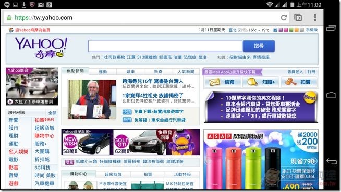Click the 臺北 city weather link
The height and width of the screenshot is (192, 341).
(x=233, y=30)
